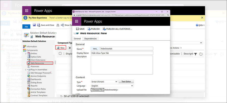The image size is (227, 103).
Task: Click the Choose File button
Action: point(97,90)
